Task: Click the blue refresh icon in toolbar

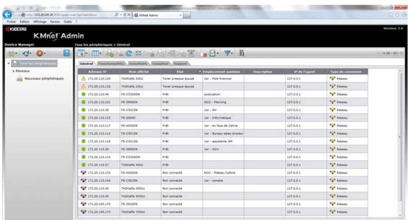Action: [x=129, y=53]
